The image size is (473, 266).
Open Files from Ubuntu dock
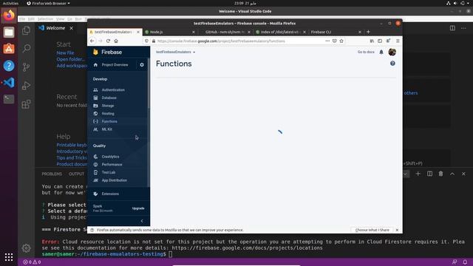[x=9, y=33]
